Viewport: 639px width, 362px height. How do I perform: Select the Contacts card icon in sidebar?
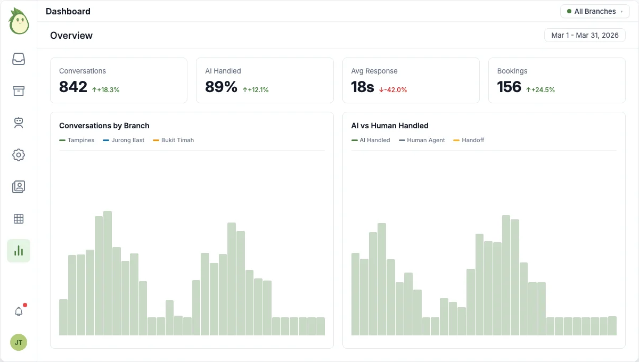tap(18, 187)
